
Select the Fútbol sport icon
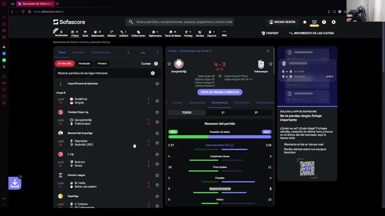pos(75,34)
